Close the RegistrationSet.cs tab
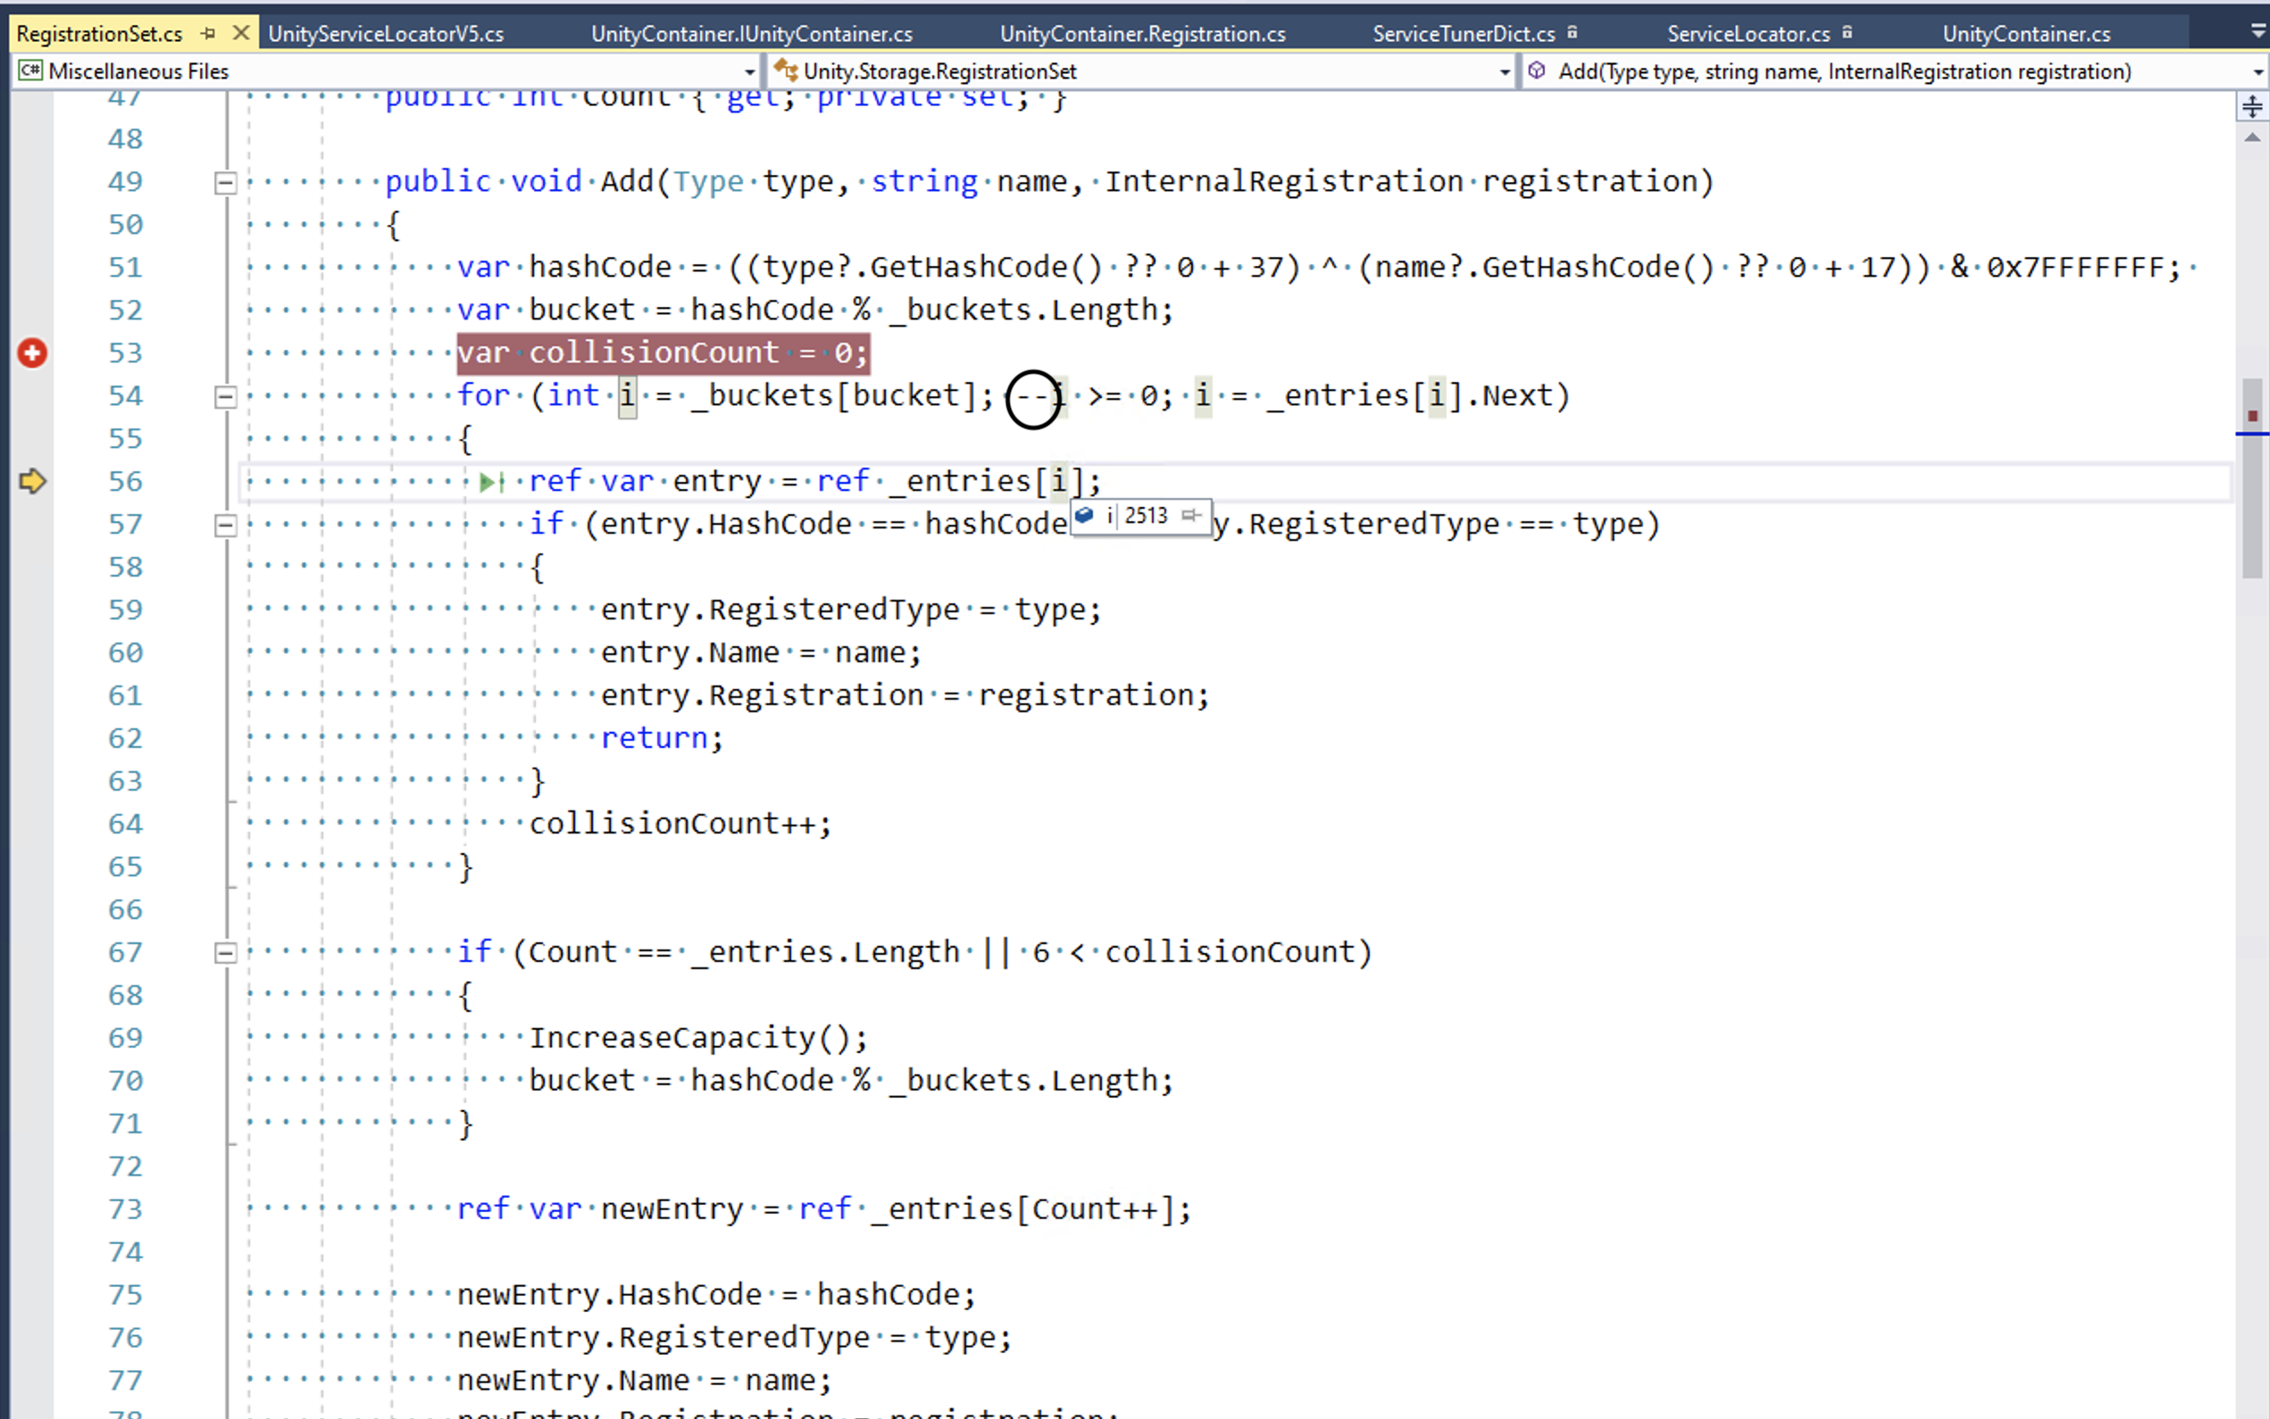This screenshot has height=1419, width=2270. [241, 33]
